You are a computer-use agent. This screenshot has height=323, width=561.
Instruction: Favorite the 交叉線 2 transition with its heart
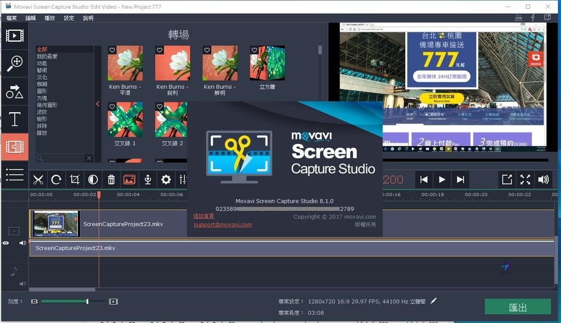pyautogui.click(x=159, y=107)
